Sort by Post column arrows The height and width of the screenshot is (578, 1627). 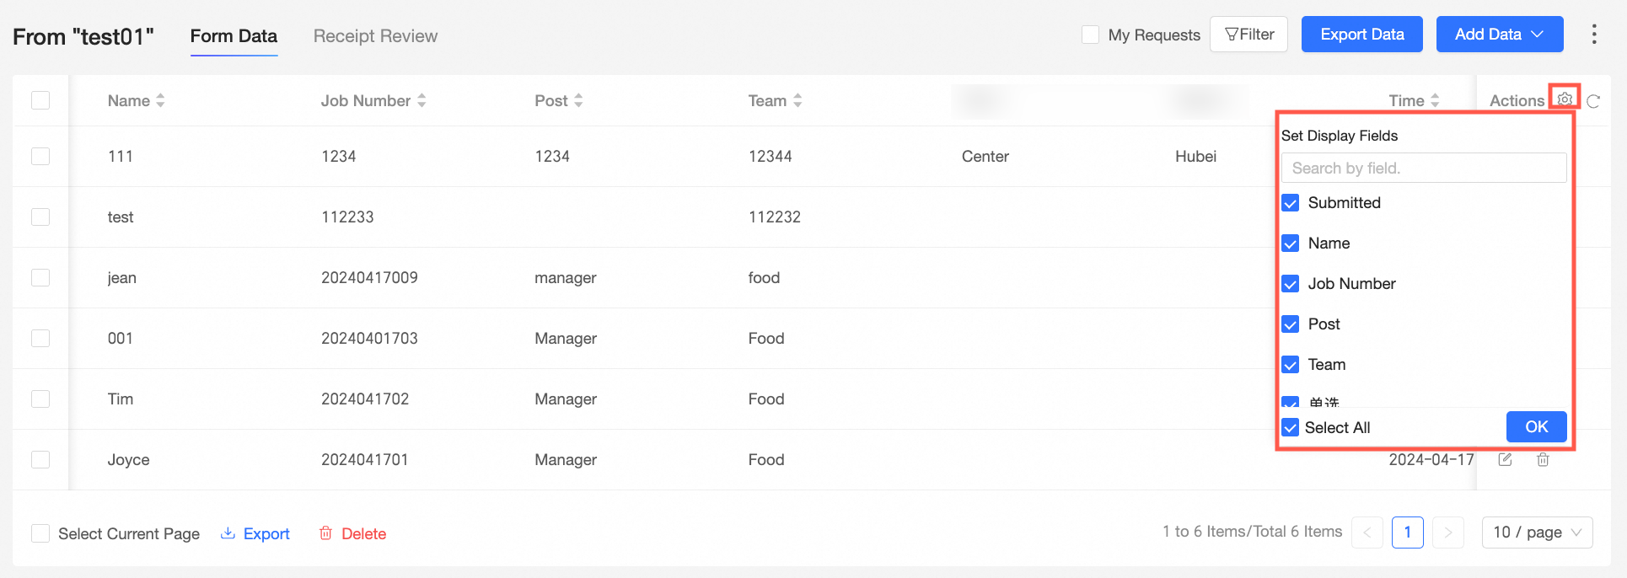tap(578, 100)
